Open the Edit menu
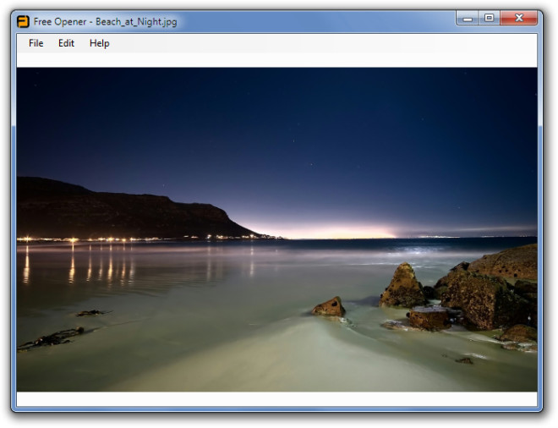The height and width of the screenshot is (428, 558). 66,43
